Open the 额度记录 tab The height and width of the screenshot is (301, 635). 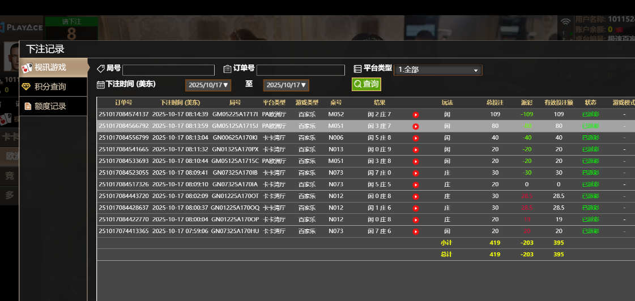click(x=50, y=106)
